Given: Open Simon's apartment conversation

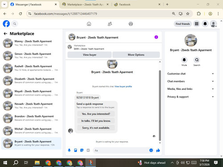Looking at the screenshot, I should tap(31, 56).
